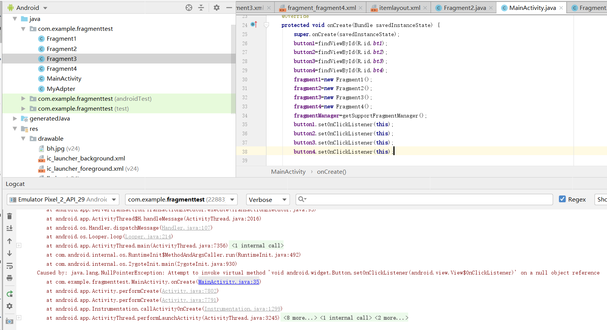The width and height of the screenshot is (607, 330).
Task: Close the itemlayout.xml tab
Action: [425, 8]
